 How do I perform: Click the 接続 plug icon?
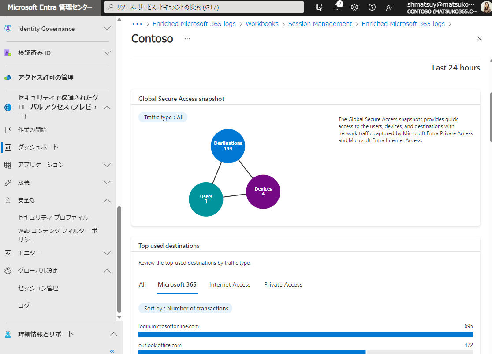coord(8,183)
